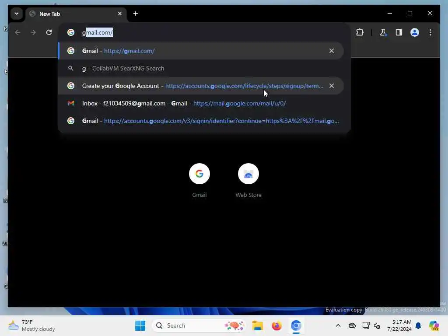The width and height of the screenshot is (448, 336).
Task: Open the display/network tray icon
Action: [366, 325]
